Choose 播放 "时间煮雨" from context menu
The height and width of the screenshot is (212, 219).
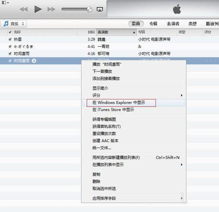coord(134,64)
